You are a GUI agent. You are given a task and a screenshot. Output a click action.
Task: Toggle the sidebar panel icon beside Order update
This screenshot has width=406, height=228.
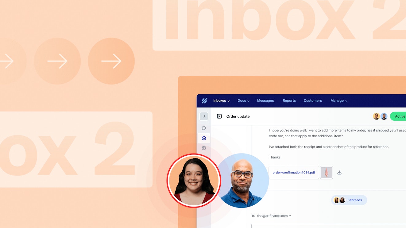click(x=219, y=116)
